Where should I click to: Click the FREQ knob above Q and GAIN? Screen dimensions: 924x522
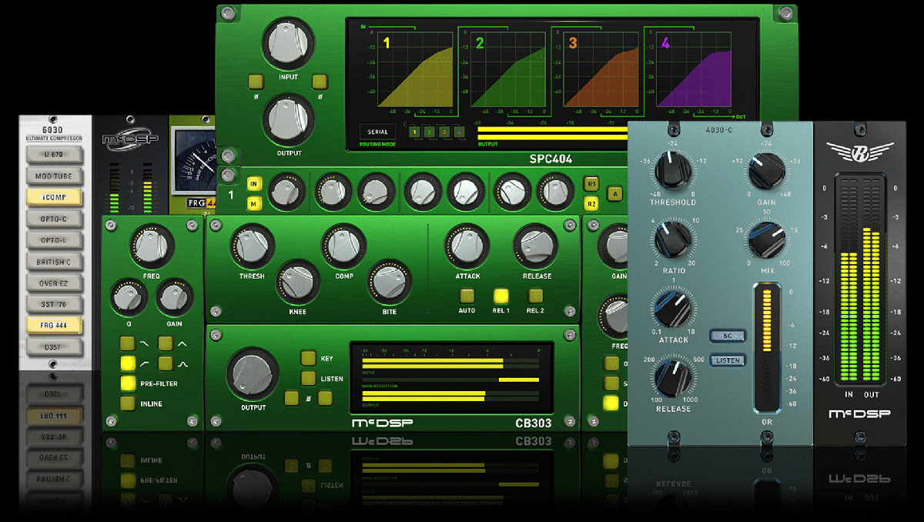tap(152, 247)
